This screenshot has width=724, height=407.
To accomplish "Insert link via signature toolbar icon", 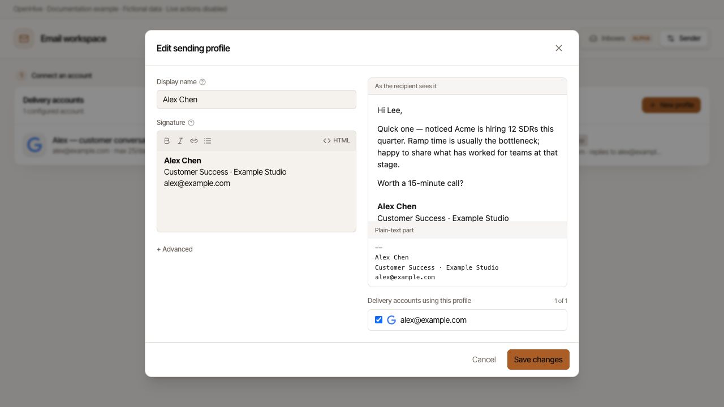I will pos(194,141).
